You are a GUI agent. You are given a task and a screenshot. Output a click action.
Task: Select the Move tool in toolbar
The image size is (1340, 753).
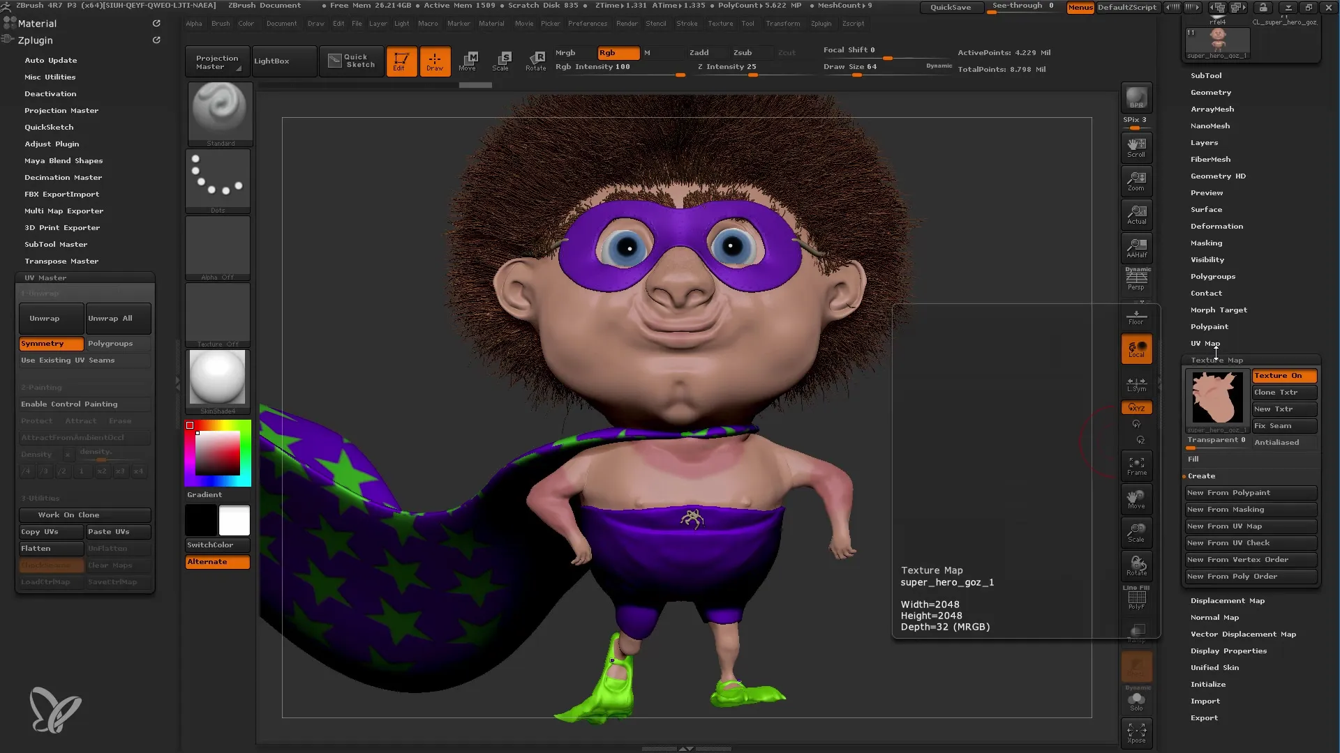coord(468,60)
